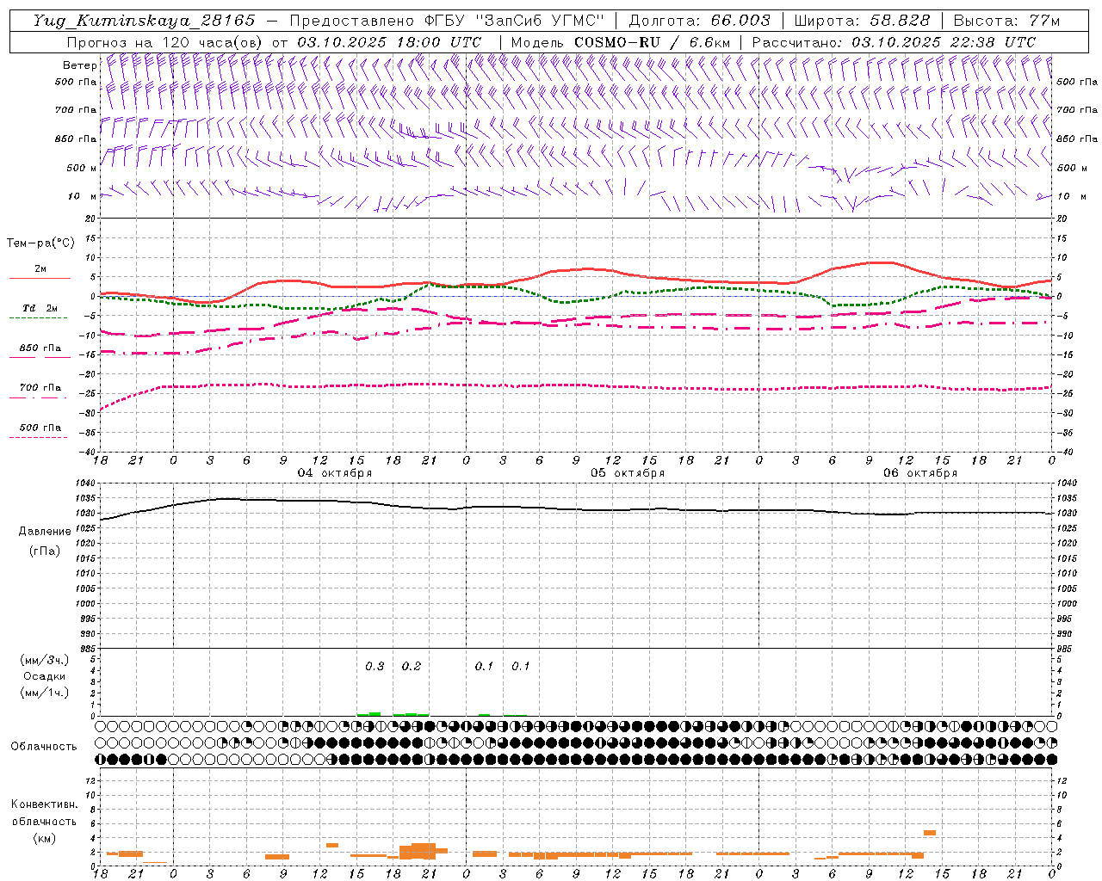
Task: Click the Давление pressure panel label
Action: click(45, 532)
